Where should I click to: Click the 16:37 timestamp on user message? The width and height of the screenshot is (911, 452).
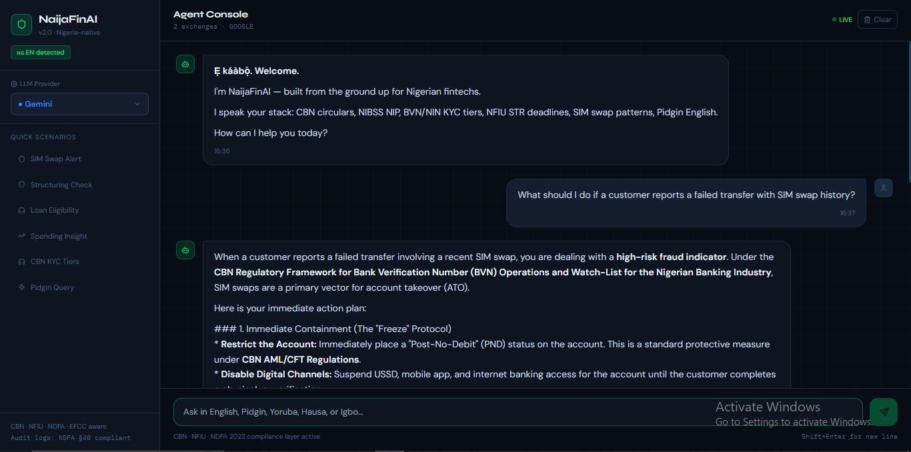847,213
